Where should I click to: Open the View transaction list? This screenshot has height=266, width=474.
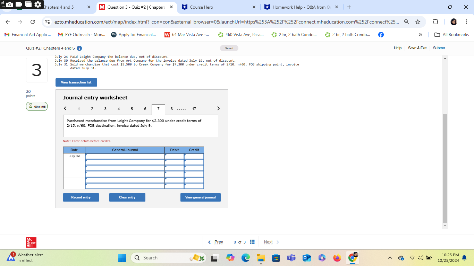pyautogui.click(x=76, y=82)
